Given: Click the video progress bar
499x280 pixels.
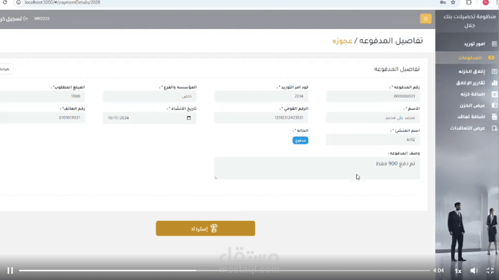Looking at the screenshot, I should click(224, 271).
